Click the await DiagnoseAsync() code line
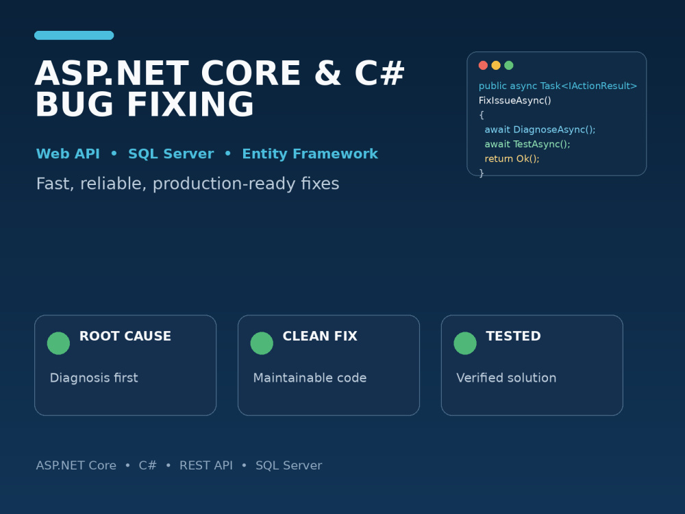This screenshot has width=685, height=514. point(540,130)
